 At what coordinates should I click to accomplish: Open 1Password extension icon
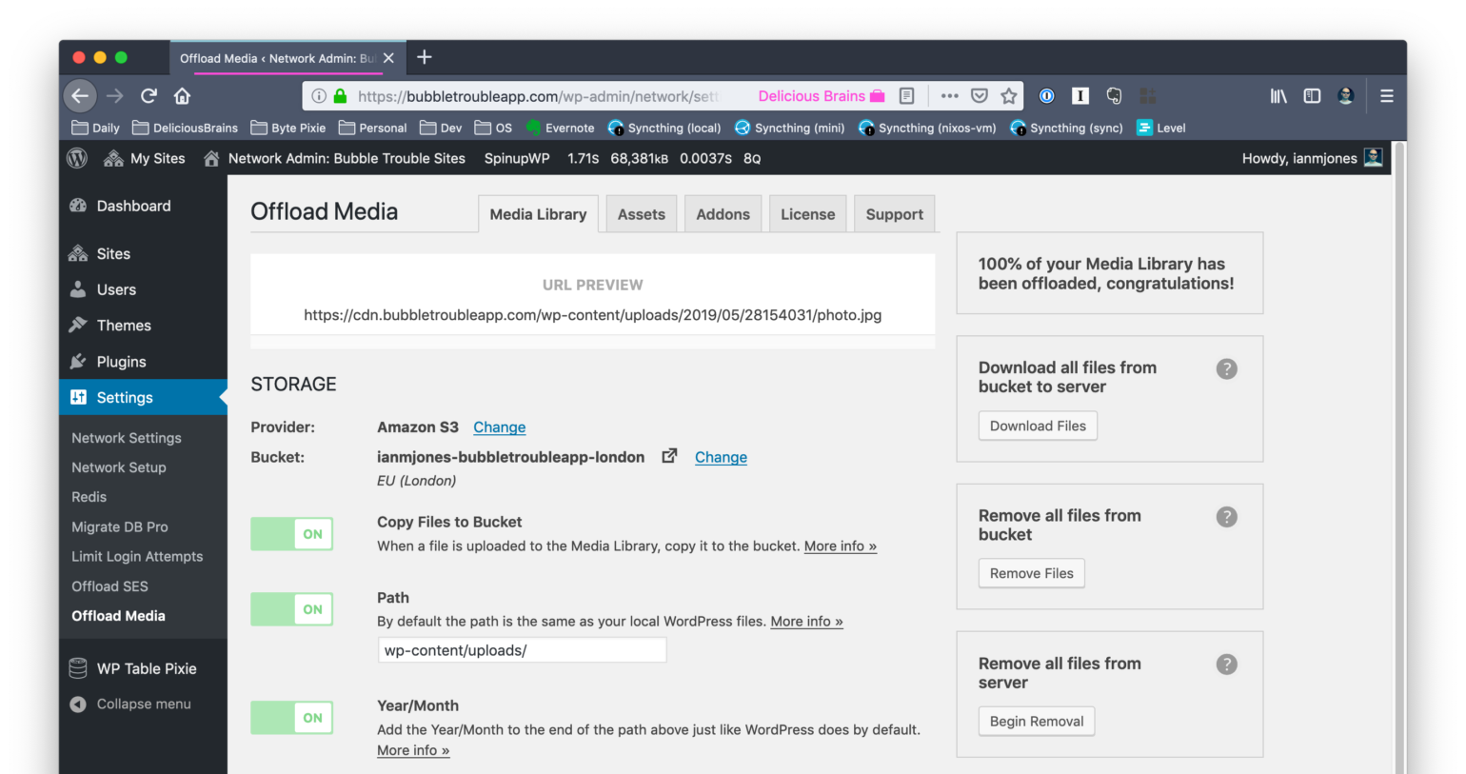point(1046,96)
